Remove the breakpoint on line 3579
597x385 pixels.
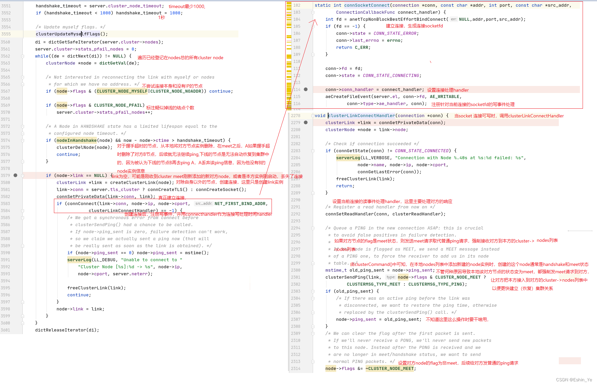pyautogui.click(x=15, y=175)
